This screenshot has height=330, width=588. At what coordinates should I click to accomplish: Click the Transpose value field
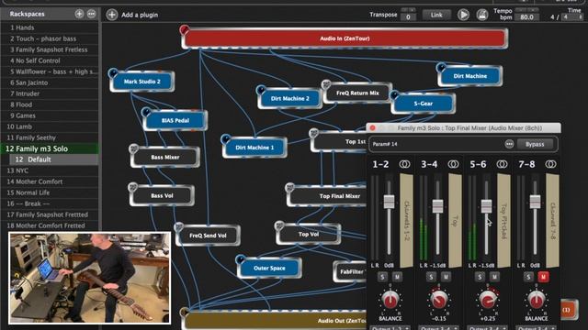click(x=408, y=17)
